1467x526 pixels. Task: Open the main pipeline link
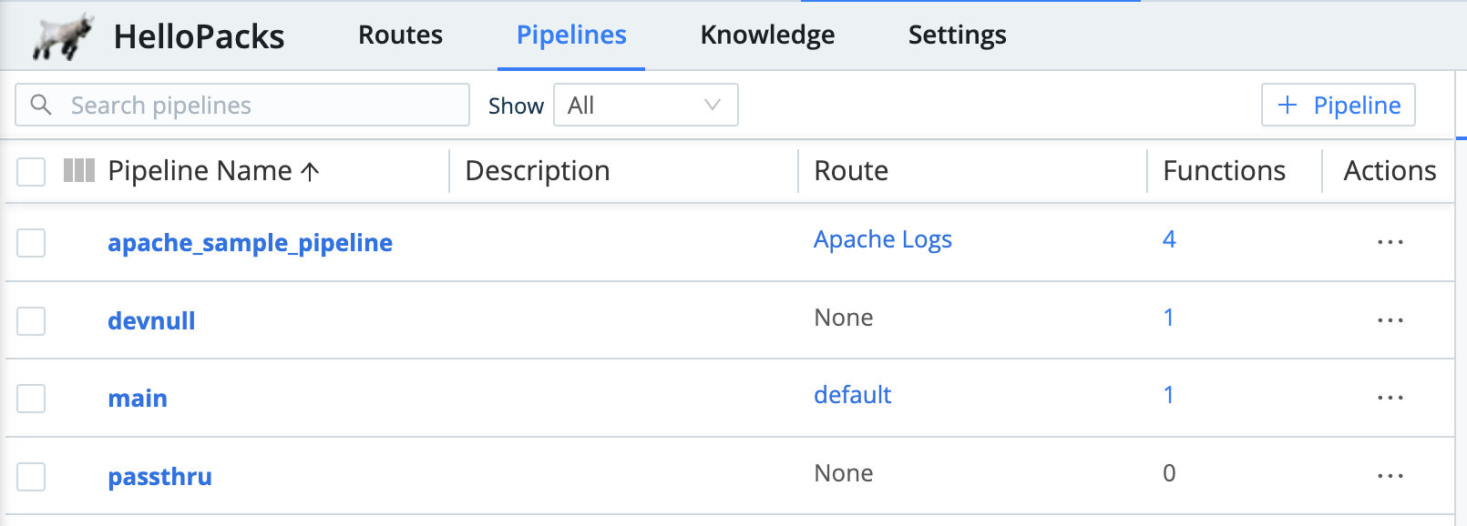coord(138,399)
